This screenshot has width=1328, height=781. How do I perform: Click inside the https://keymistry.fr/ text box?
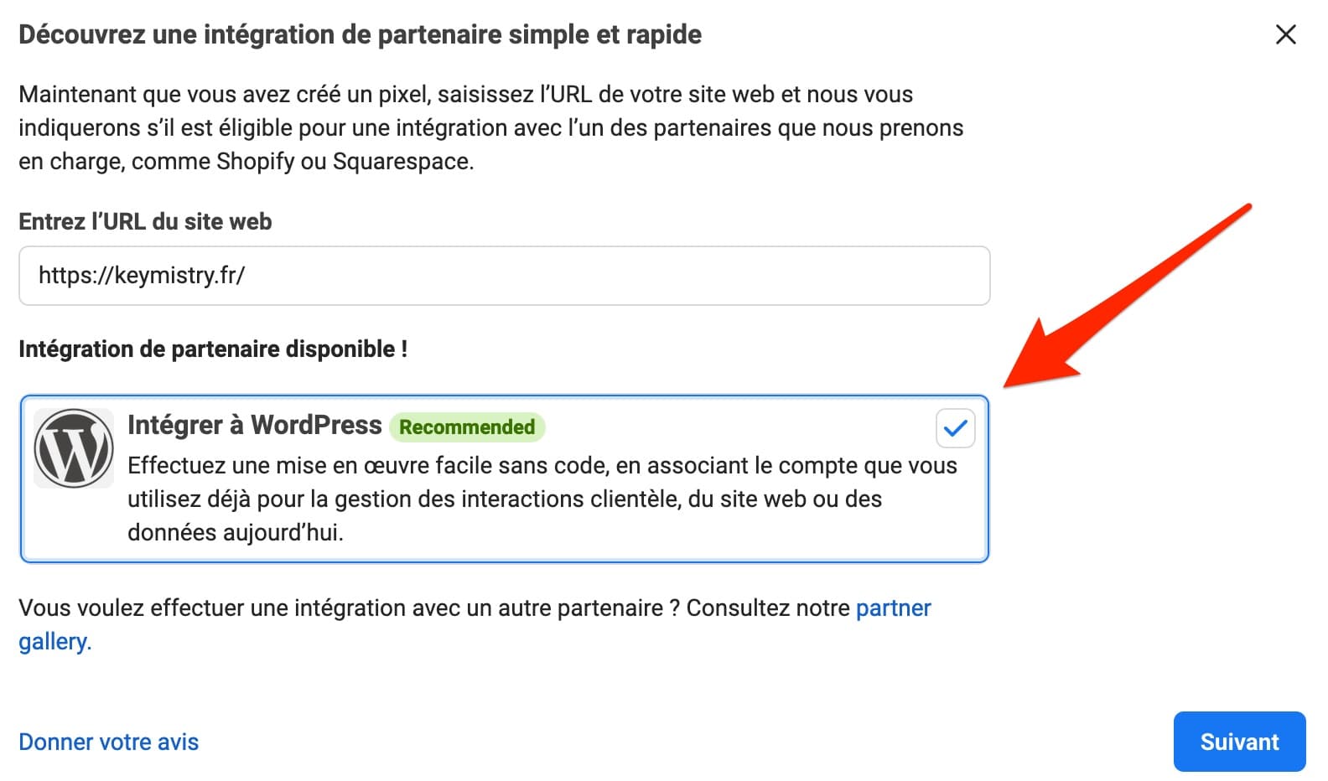coord(503,276)
